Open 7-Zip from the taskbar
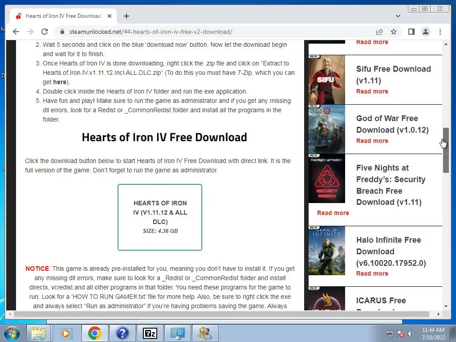Screen dimensions: 456x342 coord(150,333)
